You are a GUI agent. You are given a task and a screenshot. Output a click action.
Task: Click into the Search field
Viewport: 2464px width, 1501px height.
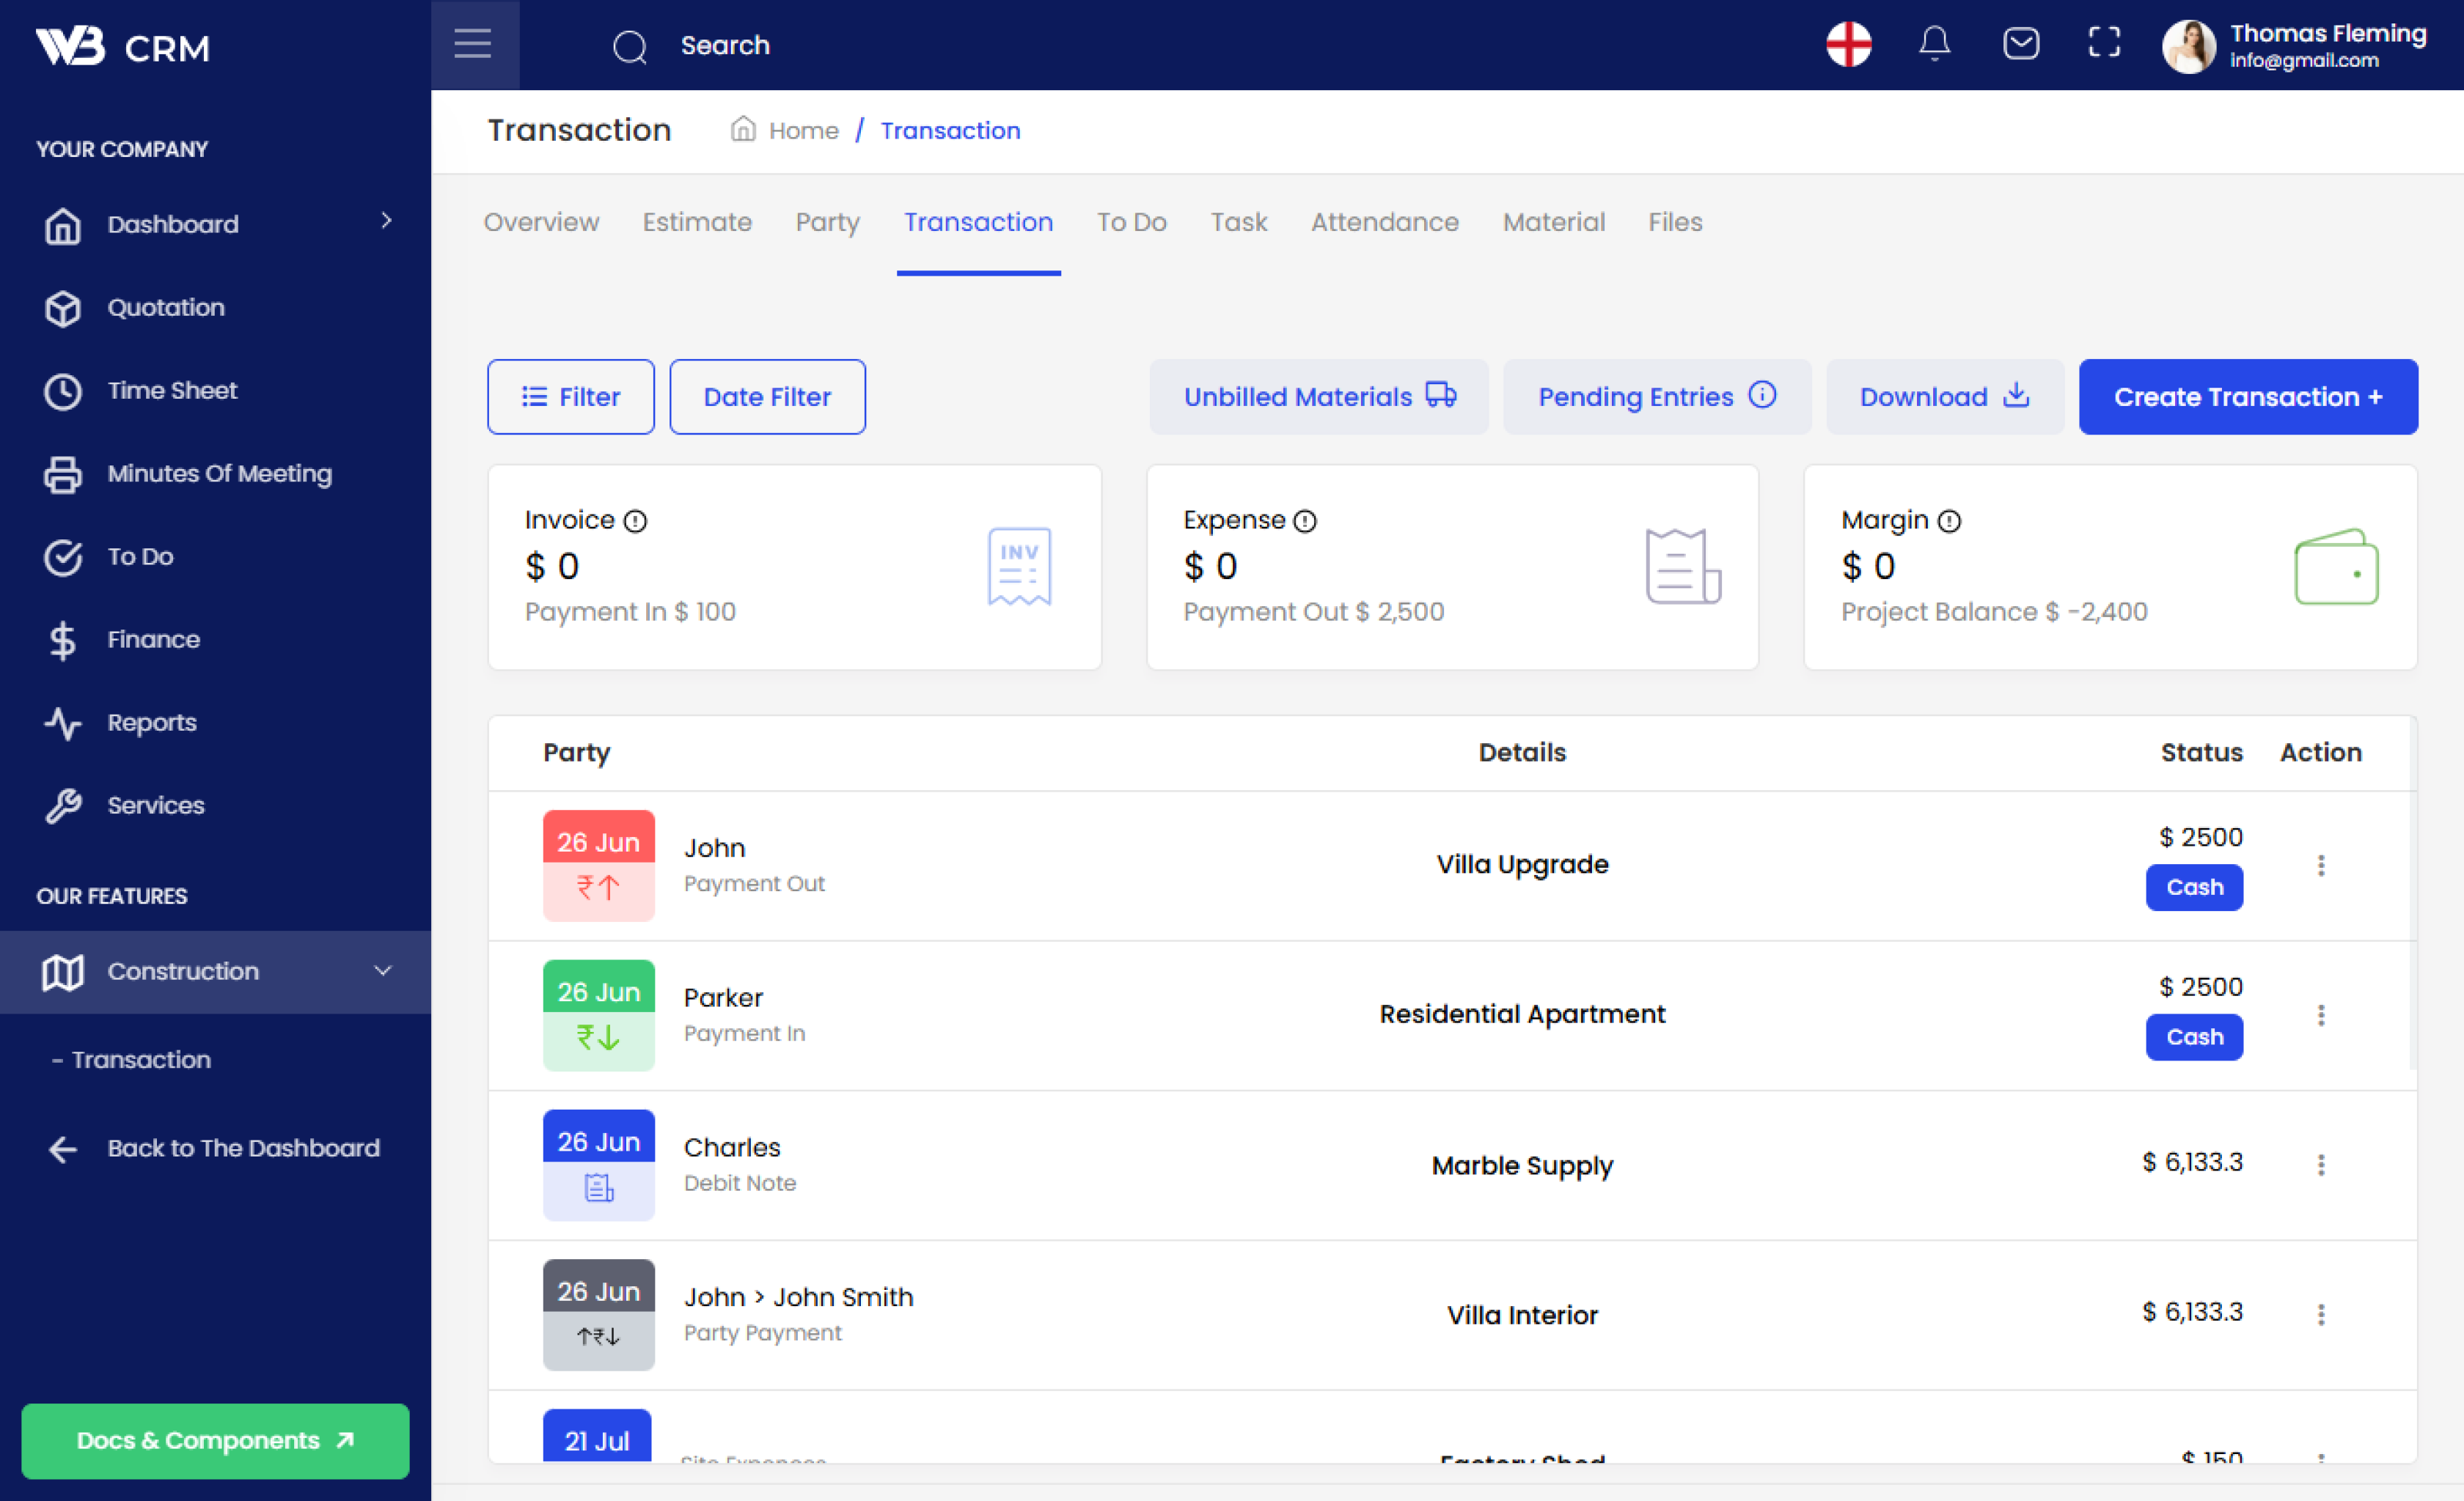click(725, 46)
